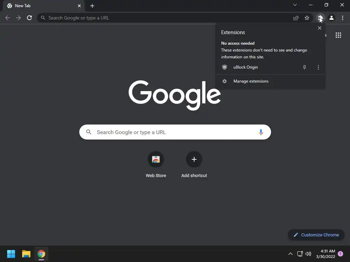Open the network status tray icon

click(x=300, y=254)
